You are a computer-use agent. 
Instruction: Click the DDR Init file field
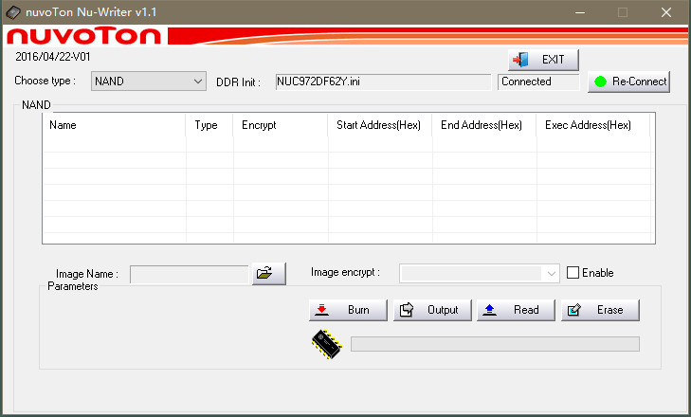[x=383, y=82]
